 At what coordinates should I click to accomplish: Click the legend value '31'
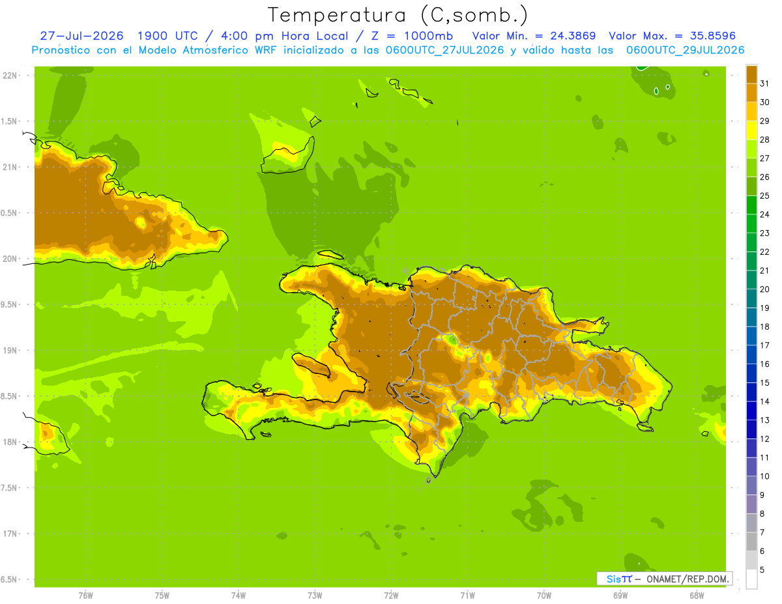click(x=764, y=83)
